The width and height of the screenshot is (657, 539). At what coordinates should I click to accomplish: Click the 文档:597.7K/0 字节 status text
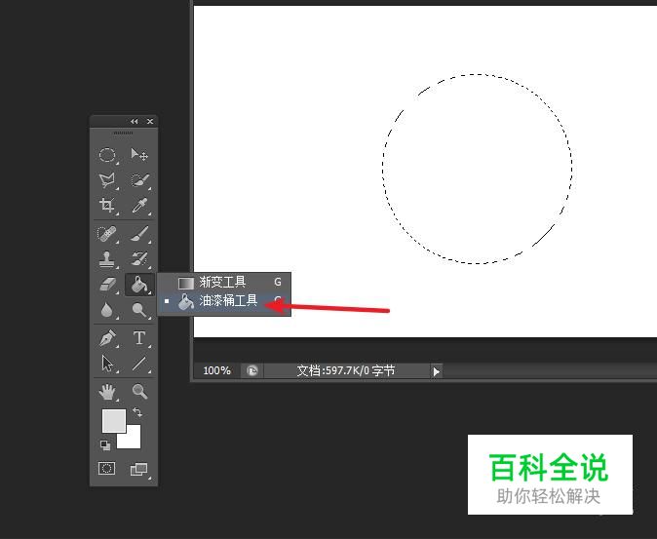pyautogui.click(x=346, y=370)
